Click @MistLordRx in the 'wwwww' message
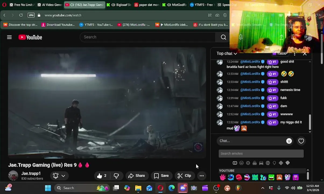 250,114
